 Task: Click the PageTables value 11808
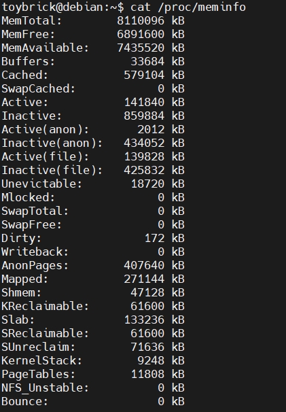click(147, 375)
